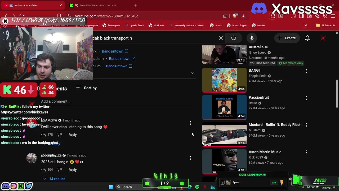Open Aston Martin Music video title
Viewport: 339px width, 191px height.
(x=265, y=152)
